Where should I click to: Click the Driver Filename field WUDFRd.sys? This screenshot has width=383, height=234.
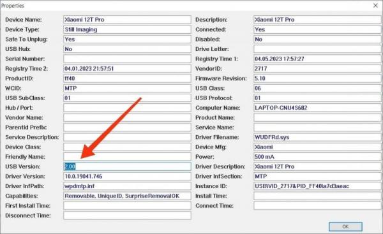(317, 137)
